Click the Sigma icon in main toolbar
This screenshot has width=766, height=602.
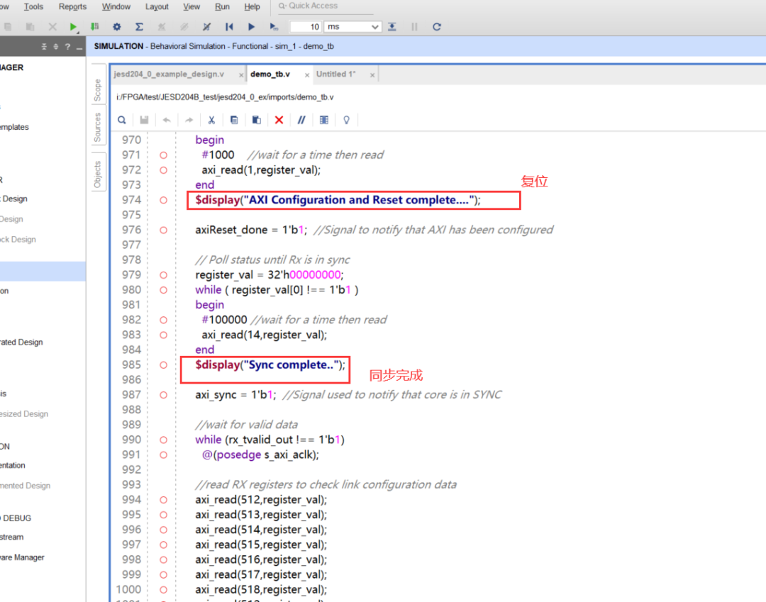click(139, 27)
